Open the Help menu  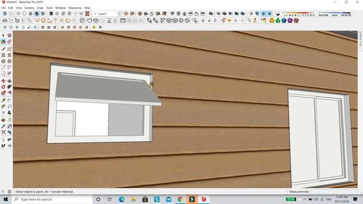coord(87,8)
